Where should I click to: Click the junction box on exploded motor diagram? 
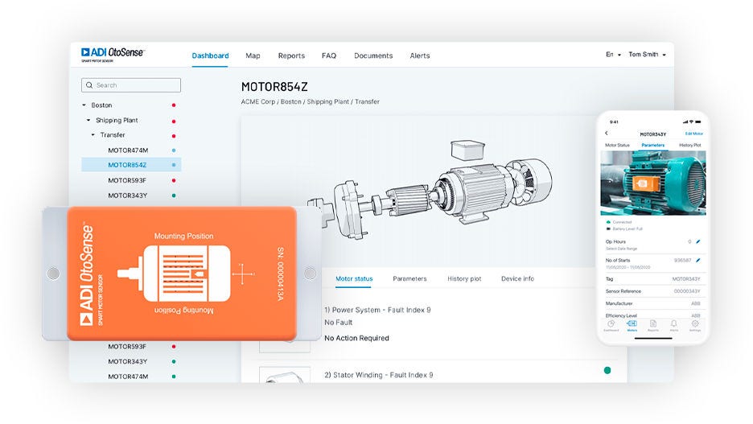click(467, 150)
